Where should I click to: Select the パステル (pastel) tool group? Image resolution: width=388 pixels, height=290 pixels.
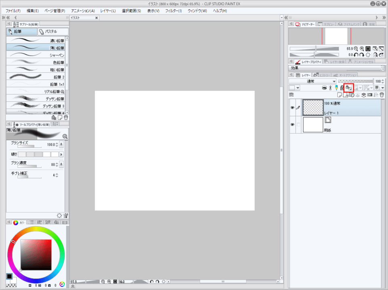(52, 31)
